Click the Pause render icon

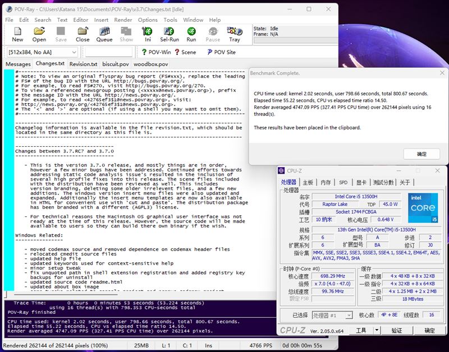click(x=213, y=34)
